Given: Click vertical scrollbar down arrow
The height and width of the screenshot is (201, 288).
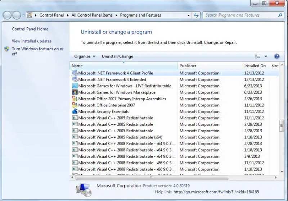Looking at the screenshot, I should tap(282, 172).
